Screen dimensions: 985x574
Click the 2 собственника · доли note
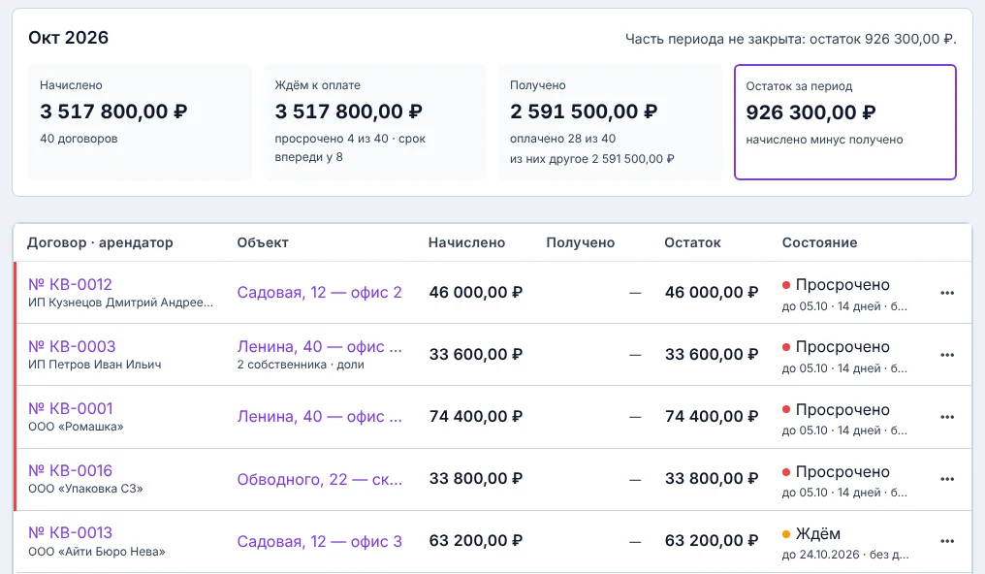(x=301, y=365)
